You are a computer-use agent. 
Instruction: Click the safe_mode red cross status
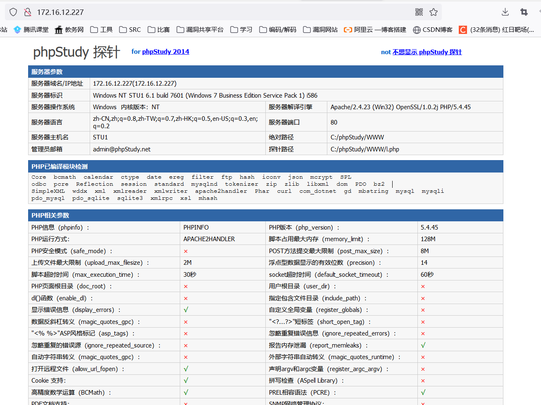[186, 251]
